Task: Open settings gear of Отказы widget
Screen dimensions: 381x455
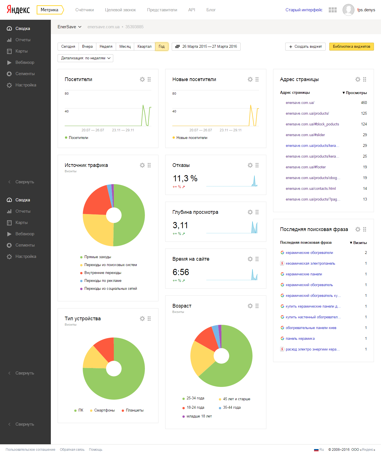Action: point(250,165)
